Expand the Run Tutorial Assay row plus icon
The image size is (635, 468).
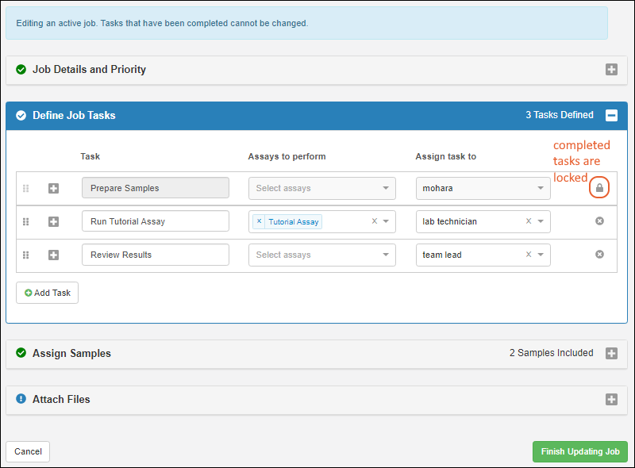point(54,221)
